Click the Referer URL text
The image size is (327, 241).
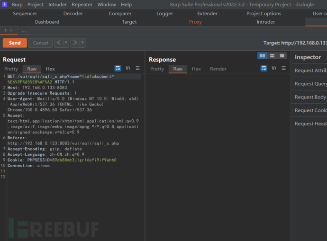63,143
